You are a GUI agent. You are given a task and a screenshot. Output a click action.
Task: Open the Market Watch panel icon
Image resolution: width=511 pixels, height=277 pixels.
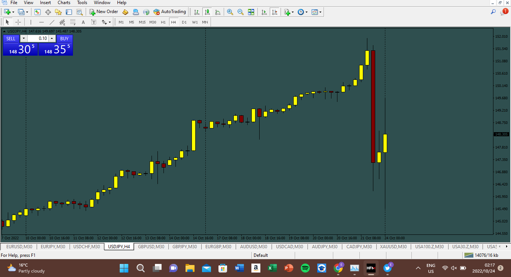tap(37, 12)
